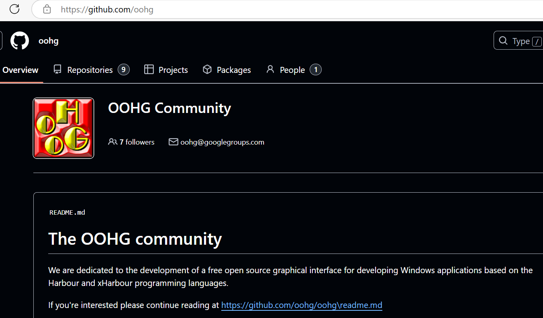Image resolution: width=543 pixels, height=318 pixels.
Task: Click the Packages cube icon
Action: (207, 70)
